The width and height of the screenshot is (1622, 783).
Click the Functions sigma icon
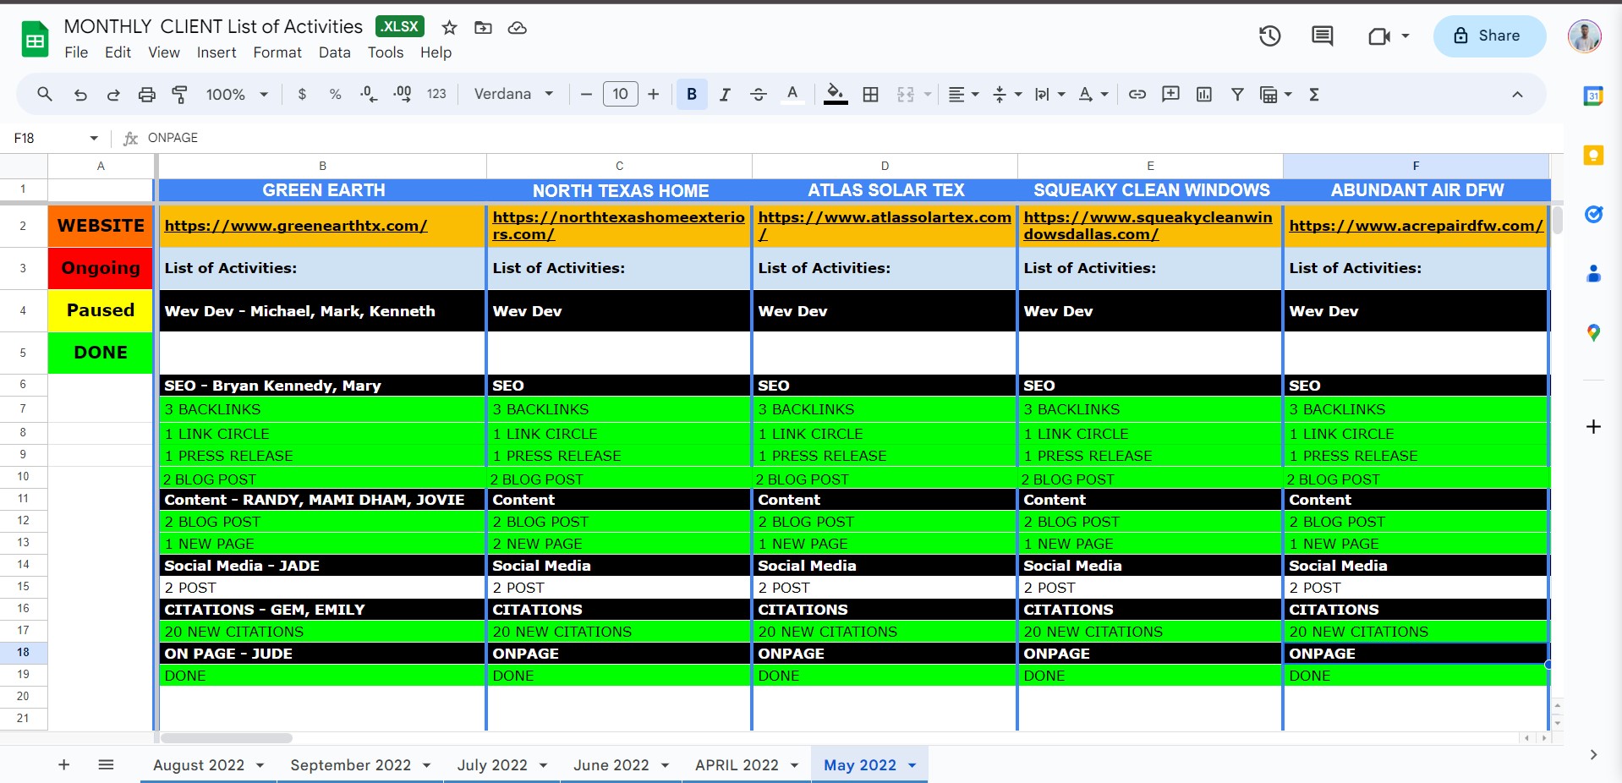point(1314,95)
